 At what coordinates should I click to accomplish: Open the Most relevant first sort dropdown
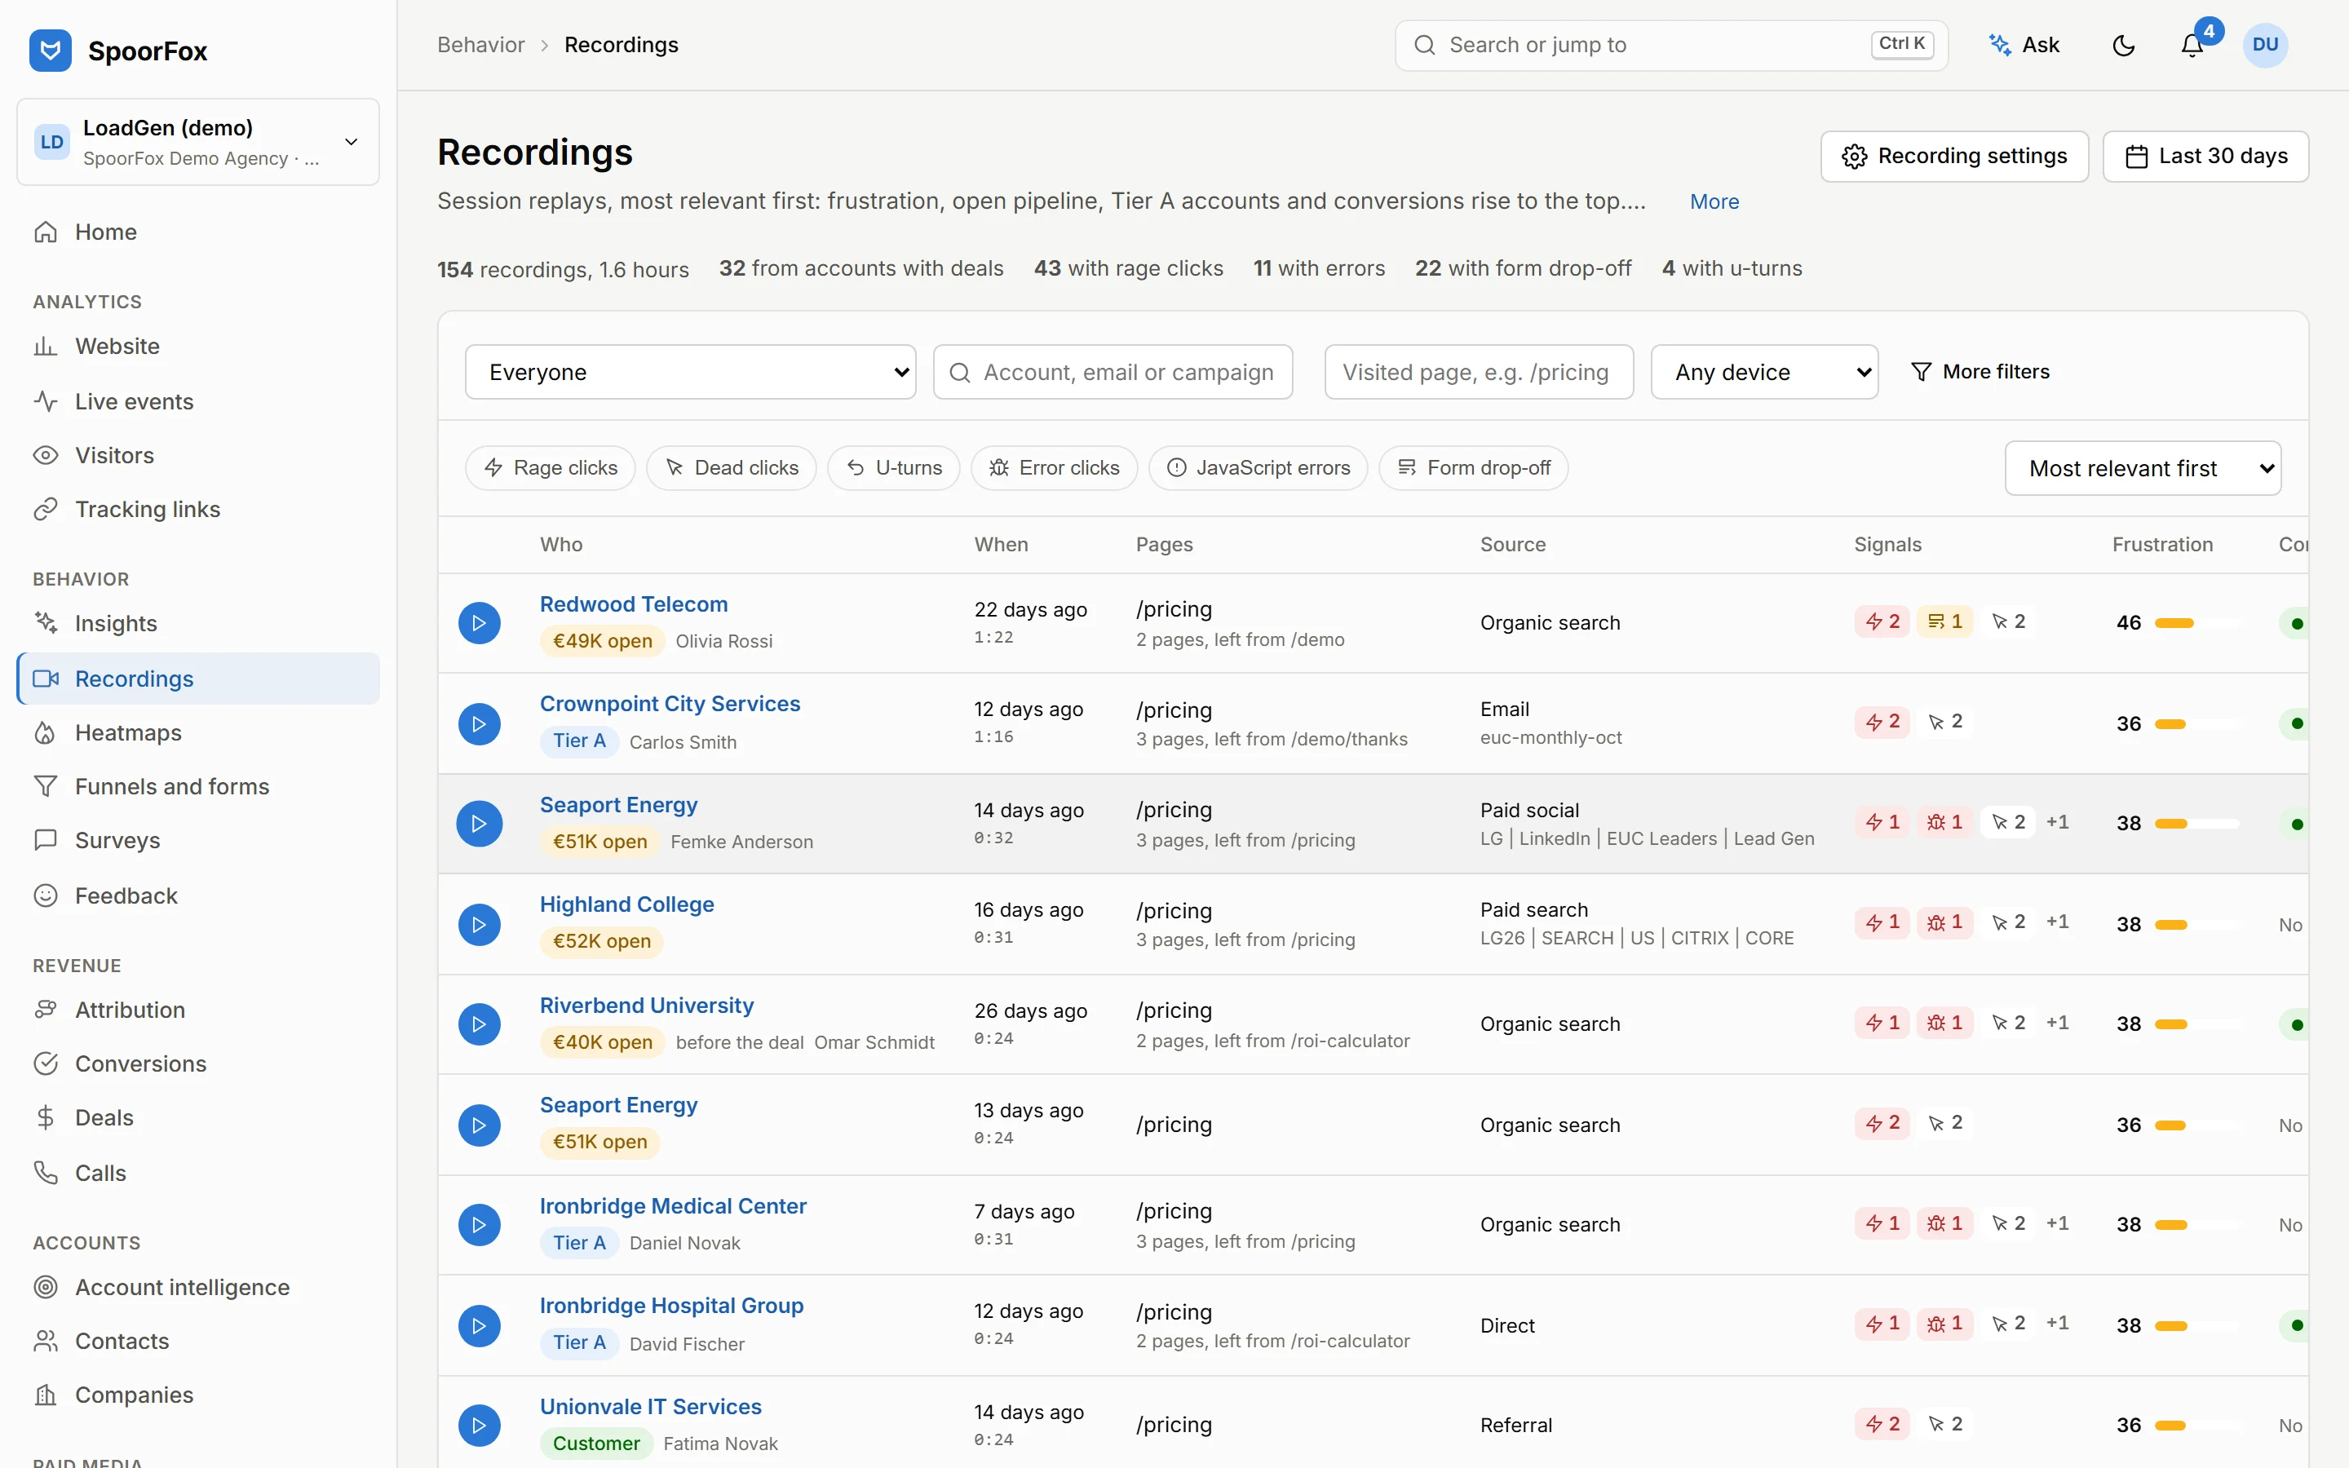[2143, 469]
